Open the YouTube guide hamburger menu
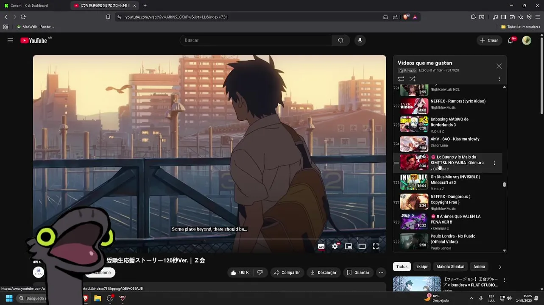This screenshot has height=305, width=544. [10, 40]
